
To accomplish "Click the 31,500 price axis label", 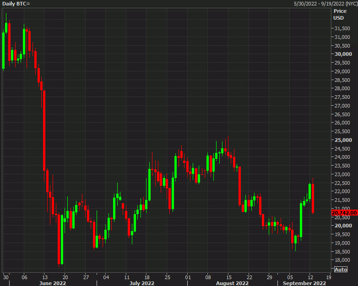I will pos(342,28).
